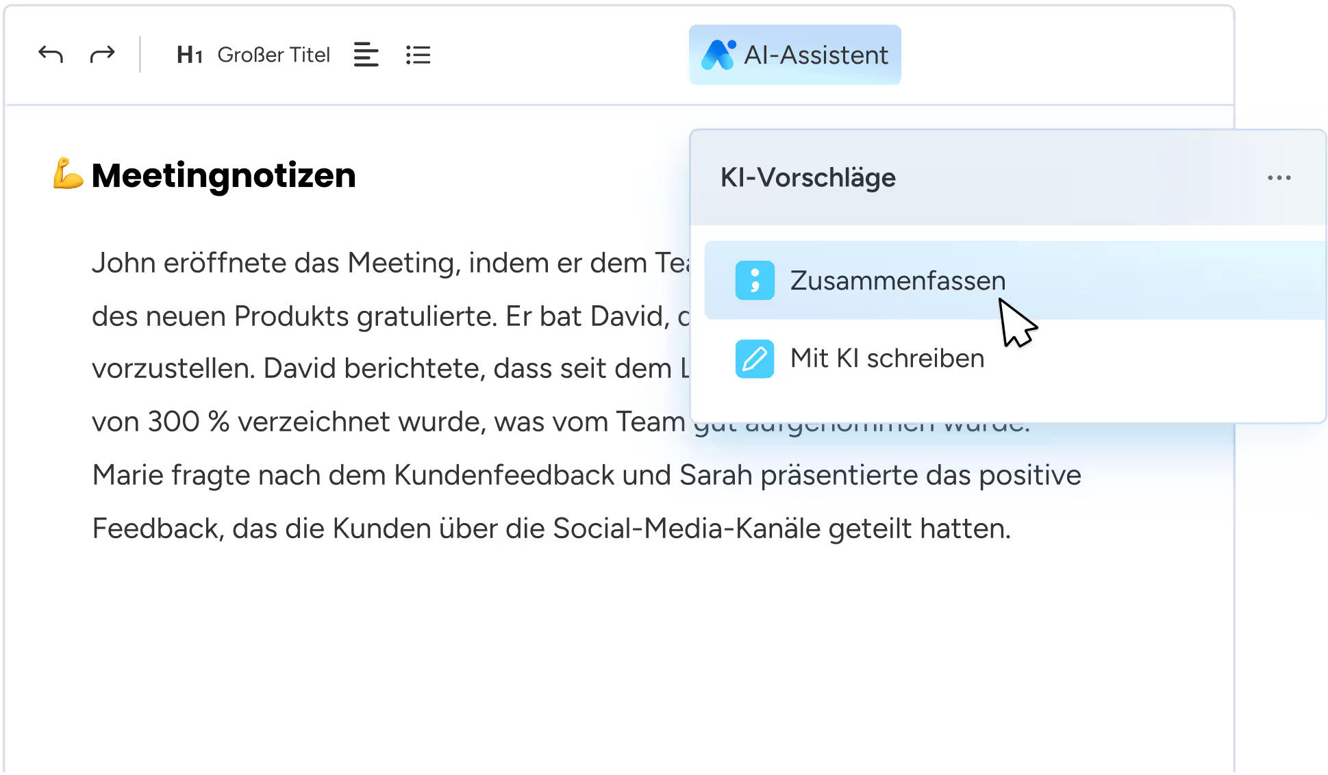Click the Meetingnotizen heading
This screenshot has height=775, width=1328.
(223, 175)
